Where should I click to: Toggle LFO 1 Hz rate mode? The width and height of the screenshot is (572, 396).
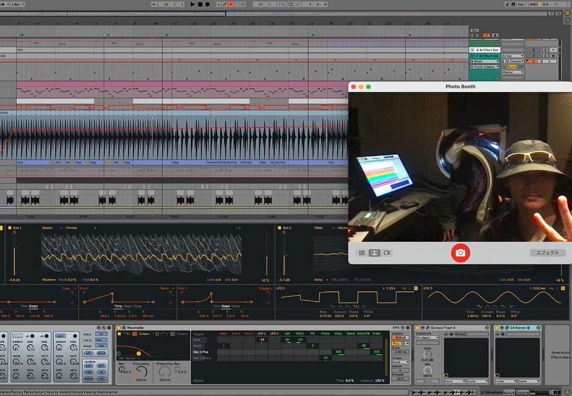tap(404, 288)
